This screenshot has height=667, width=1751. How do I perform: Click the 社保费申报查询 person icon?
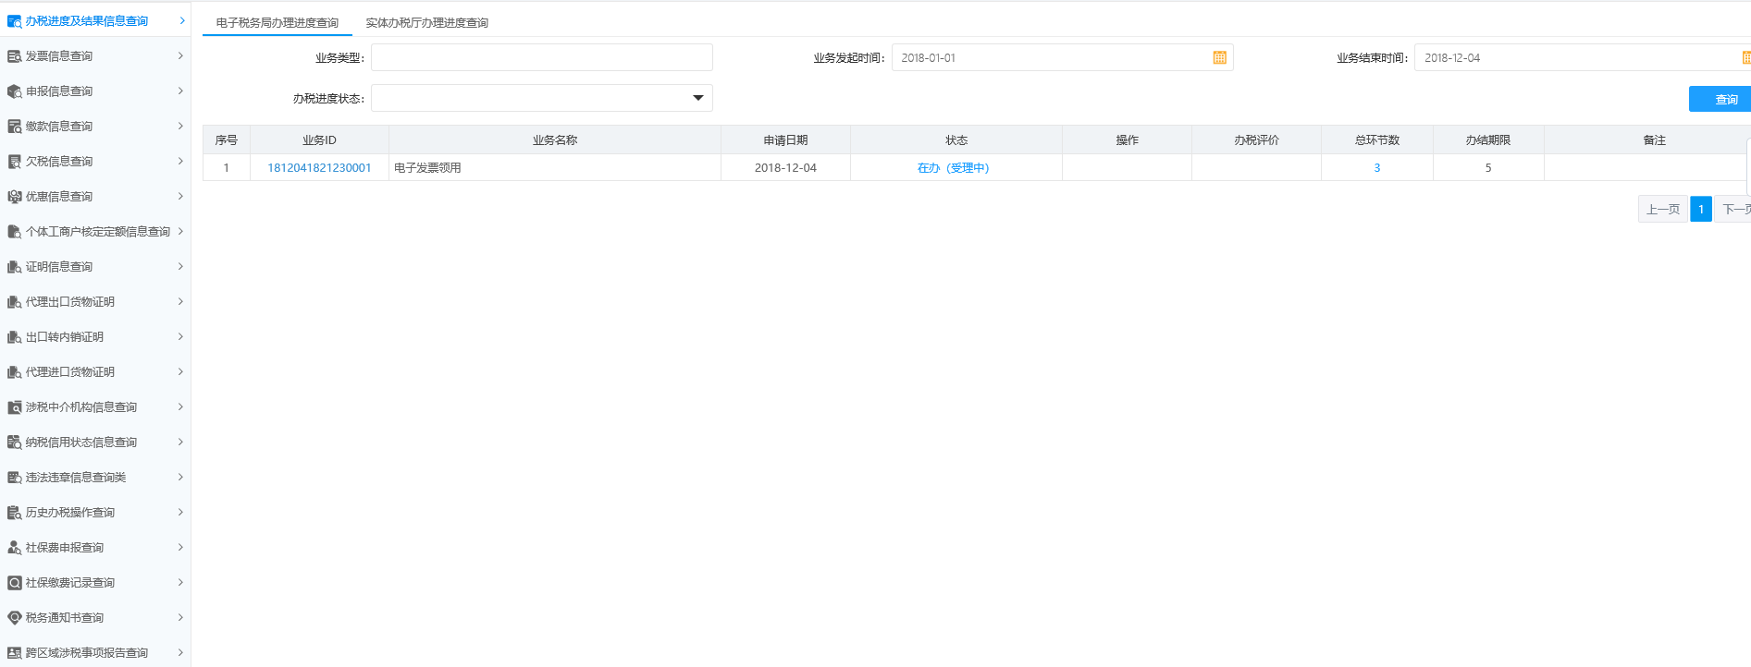pyautogui.click(x=14, y=548)
